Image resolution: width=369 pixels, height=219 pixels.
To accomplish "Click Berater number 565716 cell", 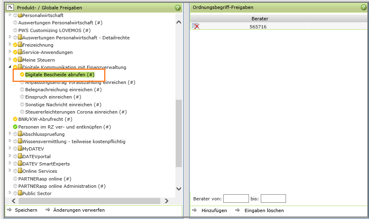I will coord(258,27).
